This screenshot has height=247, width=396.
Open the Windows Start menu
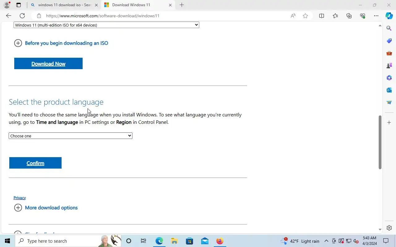click(7, 241)
